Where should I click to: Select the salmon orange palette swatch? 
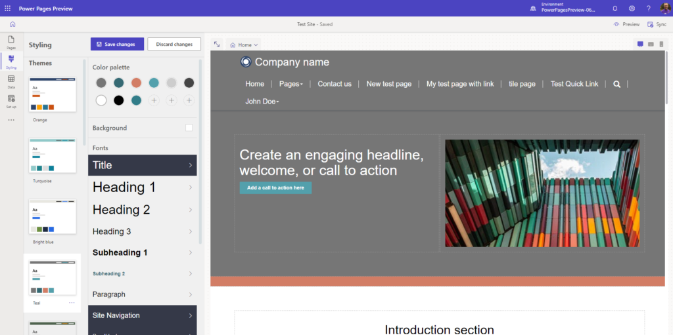pos(136,83)
